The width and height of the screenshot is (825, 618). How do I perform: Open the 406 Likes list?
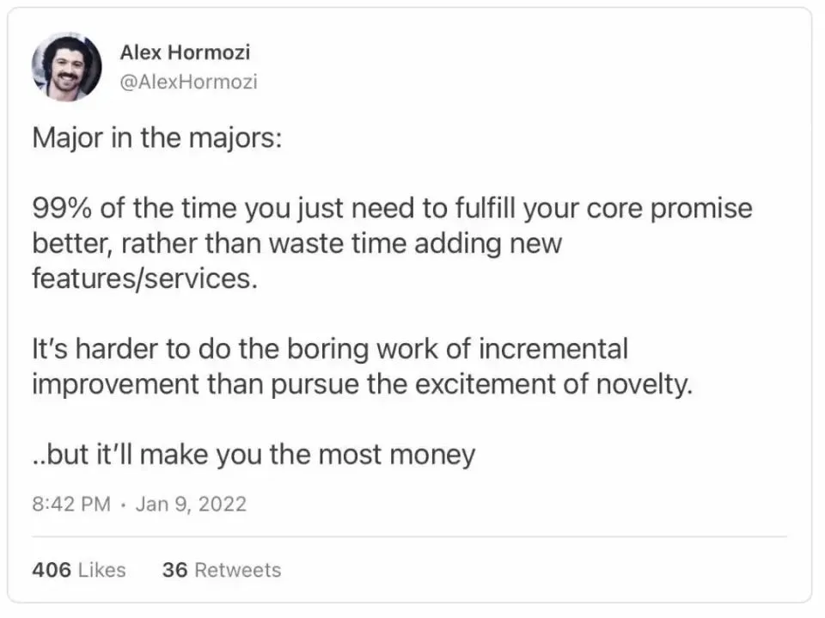click(78, 570)
